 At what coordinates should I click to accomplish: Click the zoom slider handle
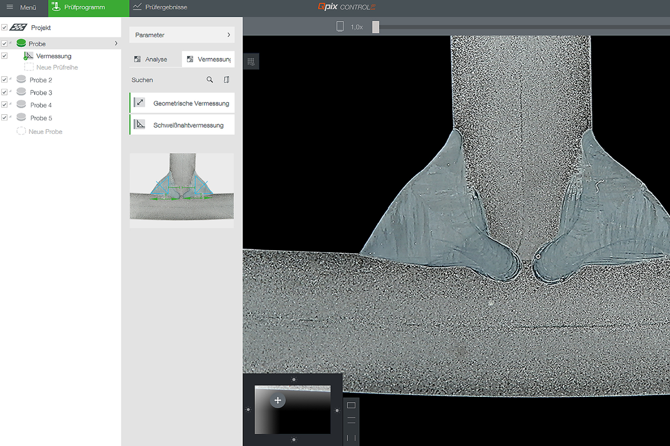coord(376,27)
